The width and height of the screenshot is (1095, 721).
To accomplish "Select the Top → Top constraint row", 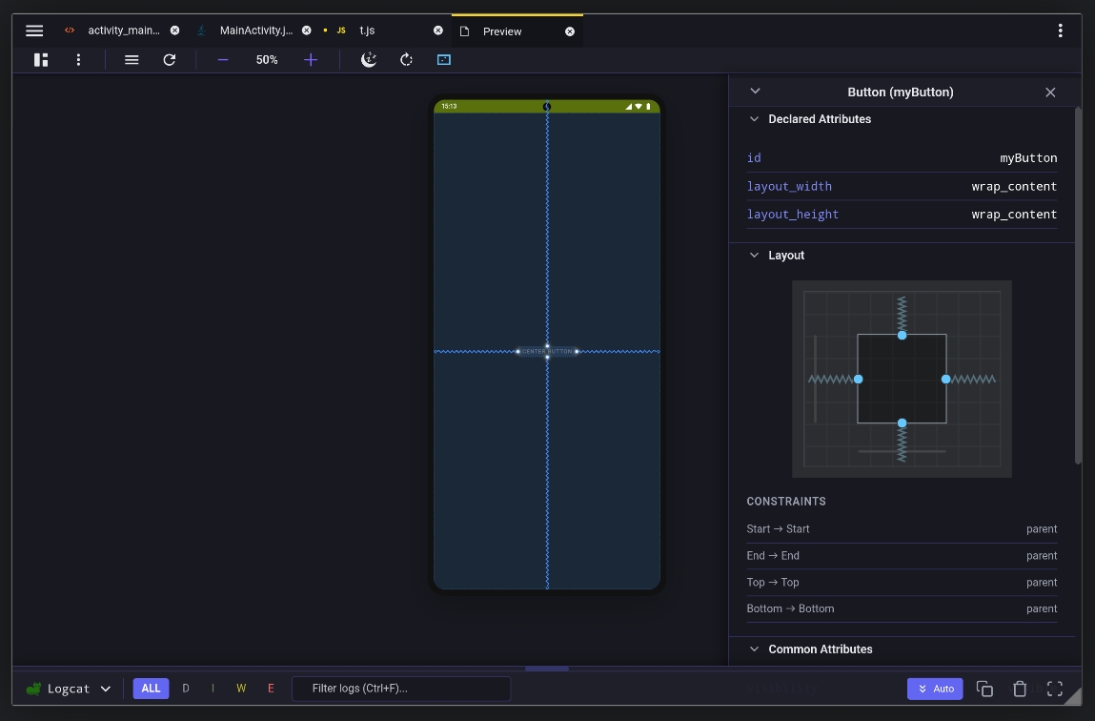I will pyautogui.click(x=902, y=583).
